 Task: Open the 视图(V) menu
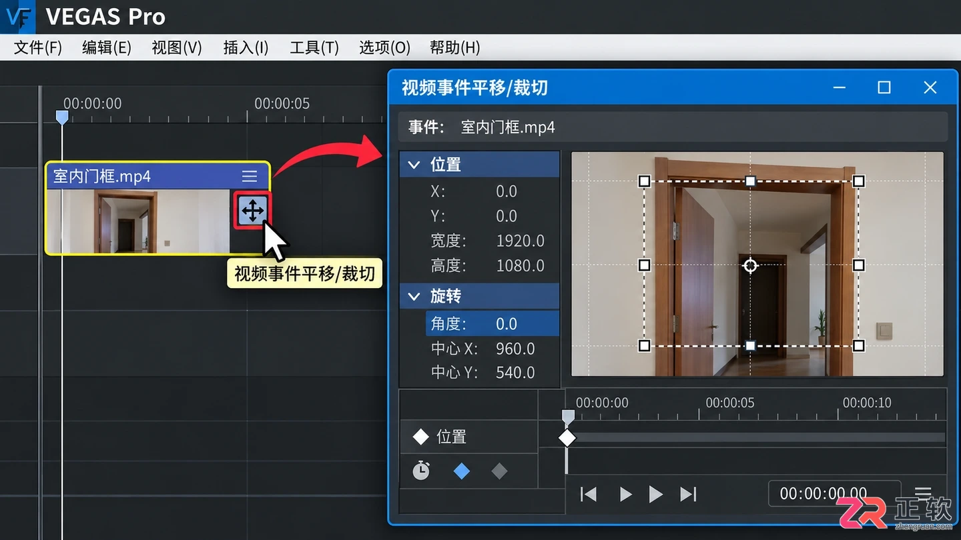tap(177, 47)
